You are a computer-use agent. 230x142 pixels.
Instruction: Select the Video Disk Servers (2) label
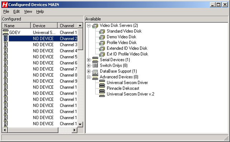(119, 25)
